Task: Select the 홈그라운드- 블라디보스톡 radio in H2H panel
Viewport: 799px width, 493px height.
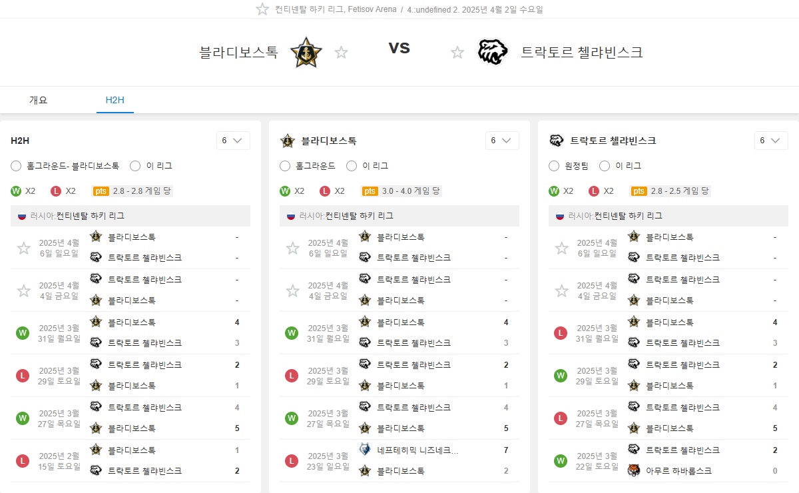Action: 17,166
